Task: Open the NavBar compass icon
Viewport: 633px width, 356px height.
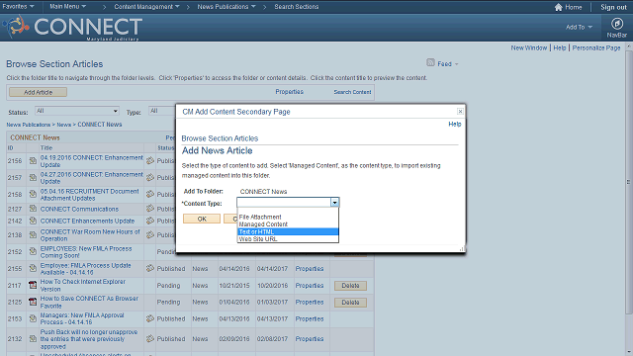Action: tap(616, 24)
